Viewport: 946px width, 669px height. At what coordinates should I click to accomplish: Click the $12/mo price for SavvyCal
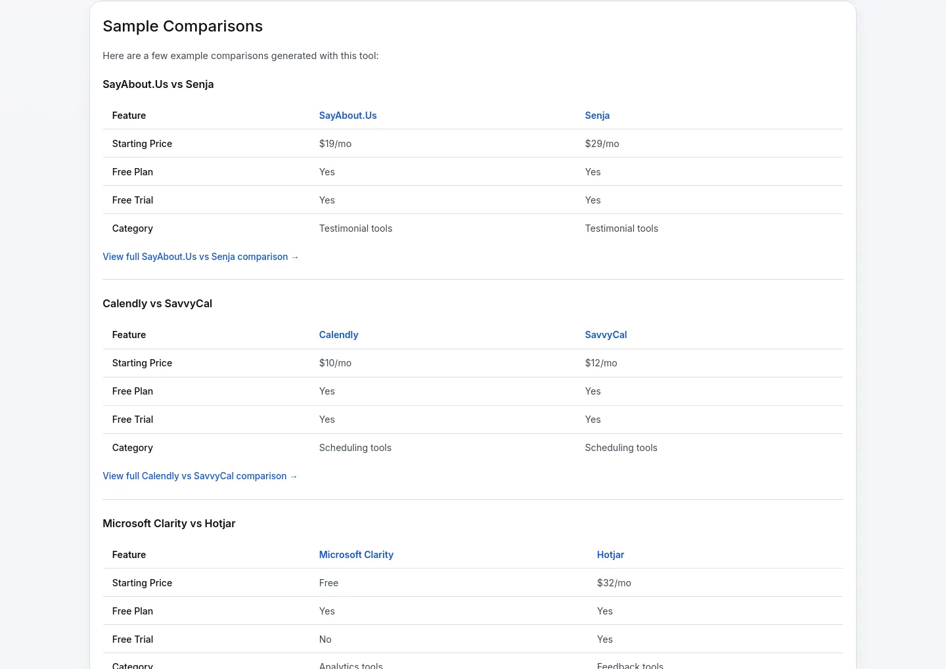pos(601,363)
